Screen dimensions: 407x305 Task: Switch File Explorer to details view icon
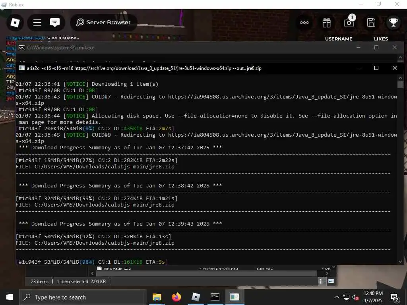tap(321, 281)
